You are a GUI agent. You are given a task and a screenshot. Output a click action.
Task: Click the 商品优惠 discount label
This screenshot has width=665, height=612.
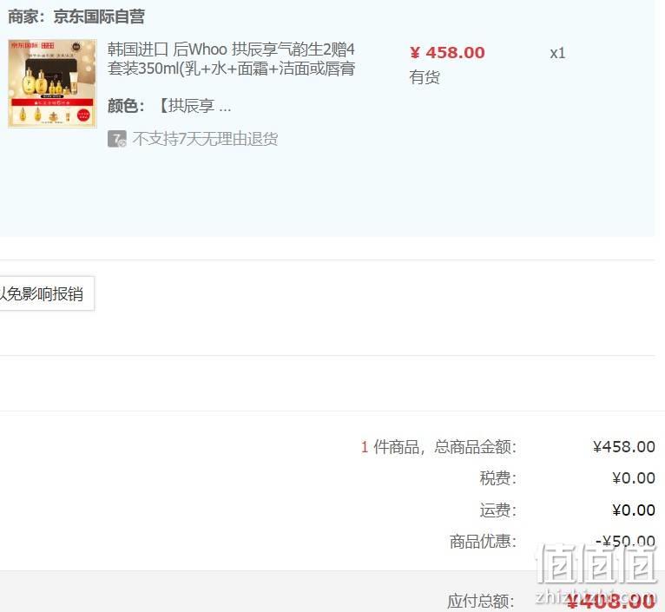click(x=483, y=541)
